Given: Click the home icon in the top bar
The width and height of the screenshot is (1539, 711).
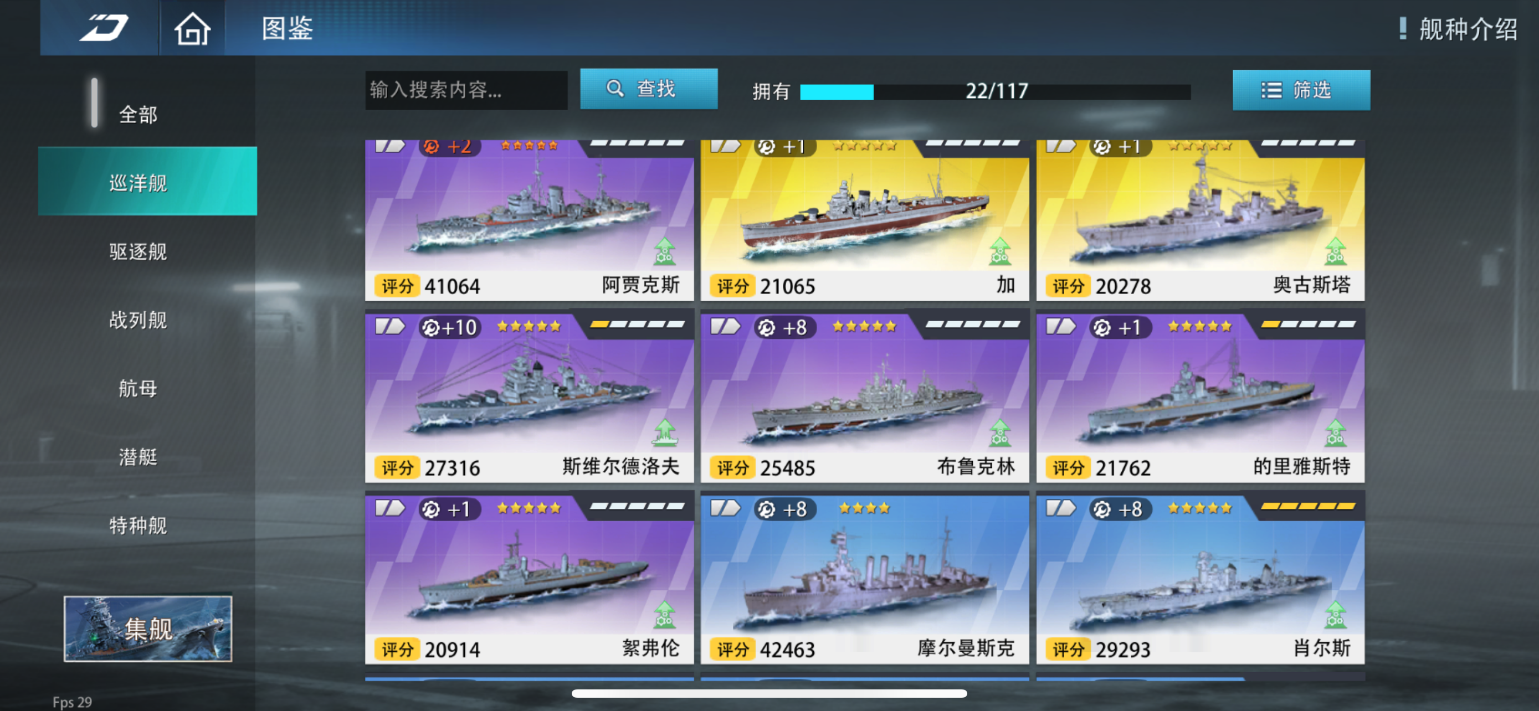Looking at the screenshot, I should pyautogui.click(x=192, y=28).
